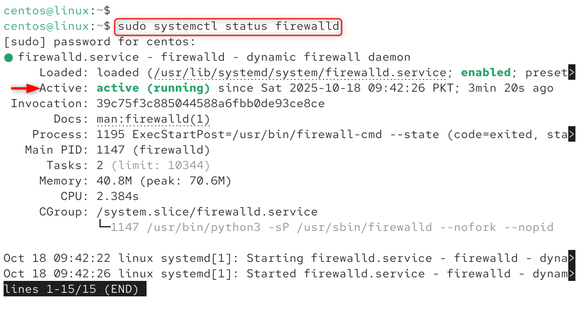Image resolution: width=579 pixels, height=316 pixels.
Task: Click the highlighted systemctl status firewalld command
Action: 229,27
